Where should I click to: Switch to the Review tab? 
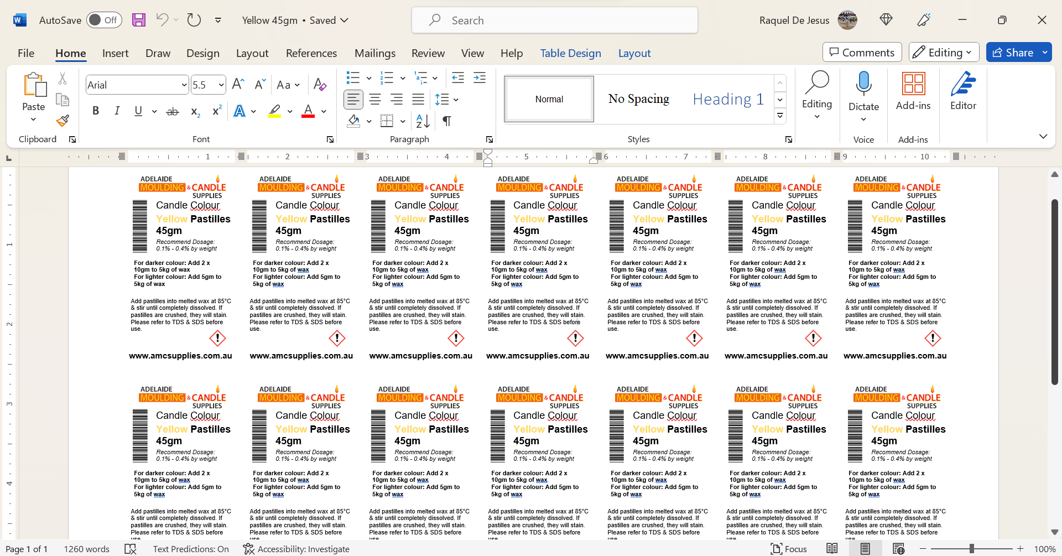428,53
